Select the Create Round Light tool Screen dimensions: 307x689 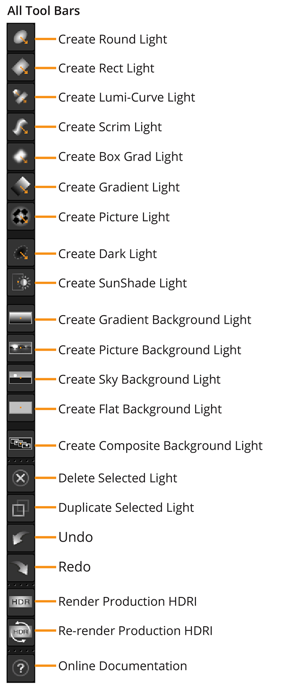point(21,38)
